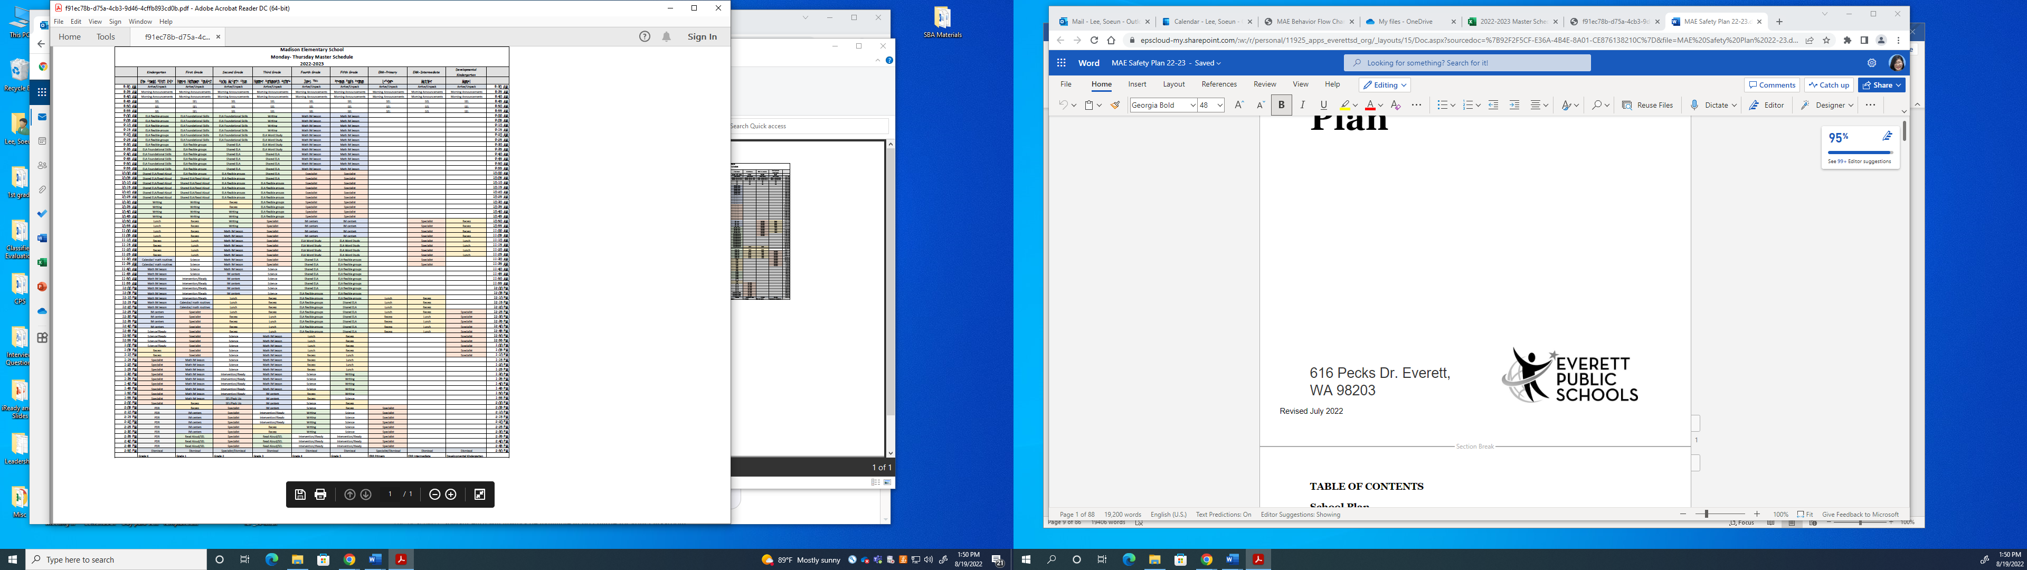Bookmark this page star icon
The image size is (2027, 570).
tap(1825, 40)
